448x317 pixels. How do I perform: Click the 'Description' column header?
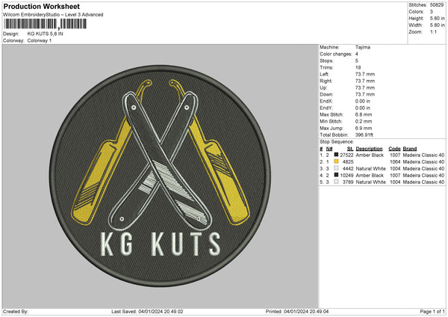click(x=369, y=149)
